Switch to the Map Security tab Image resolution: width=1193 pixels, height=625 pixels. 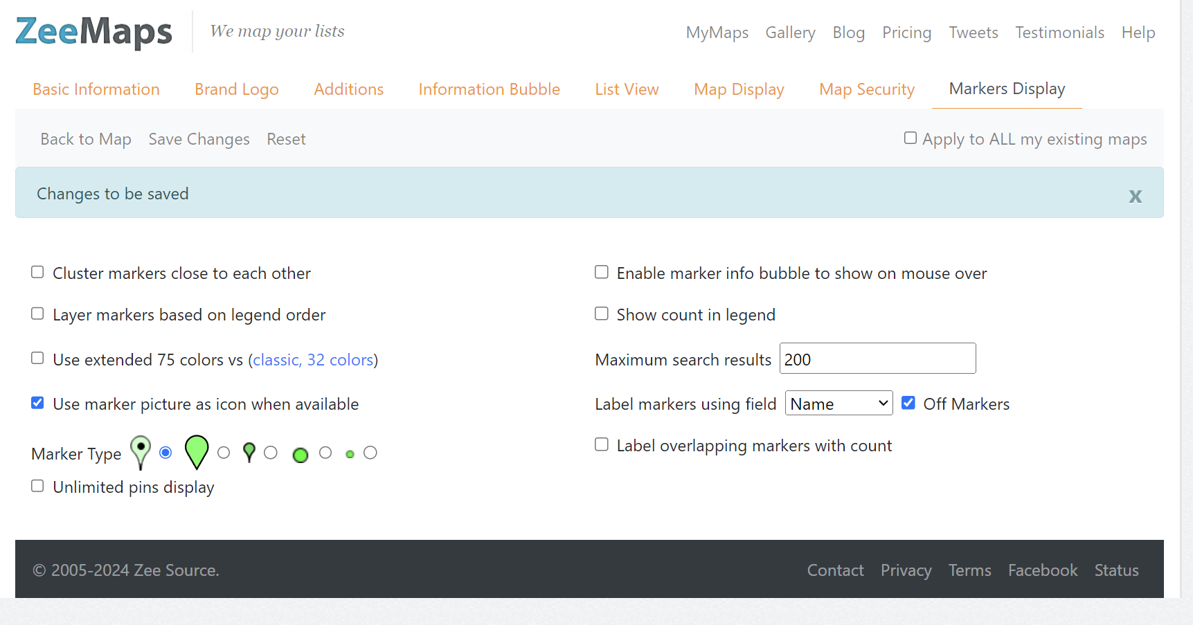pos(867,89)
